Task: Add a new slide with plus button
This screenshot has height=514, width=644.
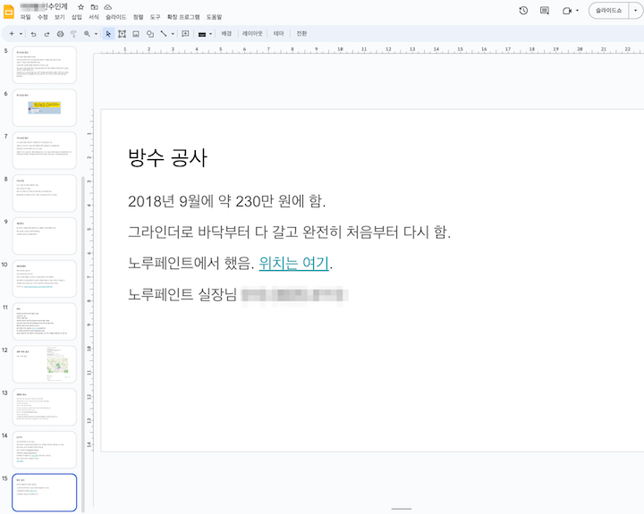Action: (x=12, y=34)
